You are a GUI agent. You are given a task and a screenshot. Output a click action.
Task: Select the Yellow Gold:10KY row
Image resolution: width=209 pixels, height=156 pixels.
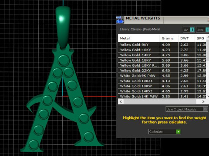[x=162, y=50]
